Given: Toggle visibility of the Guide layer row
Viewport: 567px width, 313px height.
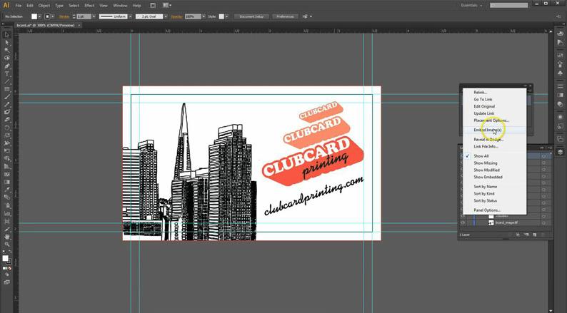Looking at the screenshot, I should (x=463, y=216).
